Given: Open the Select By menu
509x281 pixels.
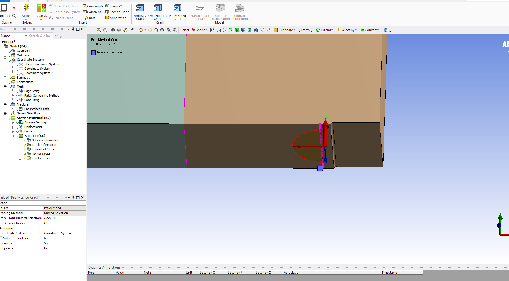Looking at the screenshot, I should tap(347, 30).
